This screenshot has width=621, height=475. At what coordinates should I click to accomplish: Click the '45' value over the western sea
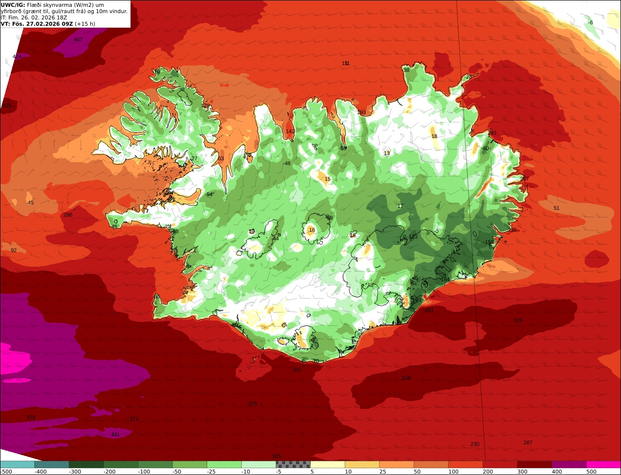tap(31, 203)
